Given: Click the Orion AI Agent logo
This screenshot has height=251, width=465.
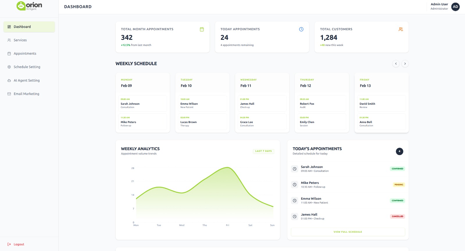Looking at the screenshot, I should click(x=29, y=6).
